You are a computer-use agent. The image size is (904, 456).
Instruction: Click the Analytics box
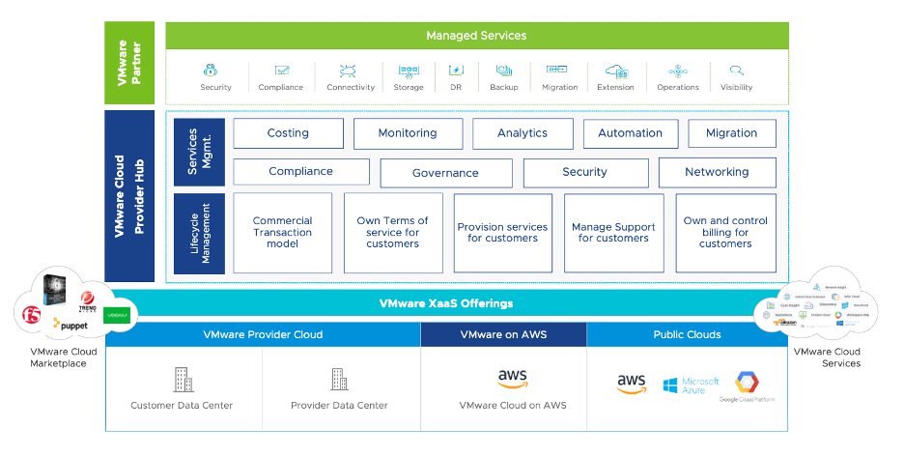click(523, 133)
